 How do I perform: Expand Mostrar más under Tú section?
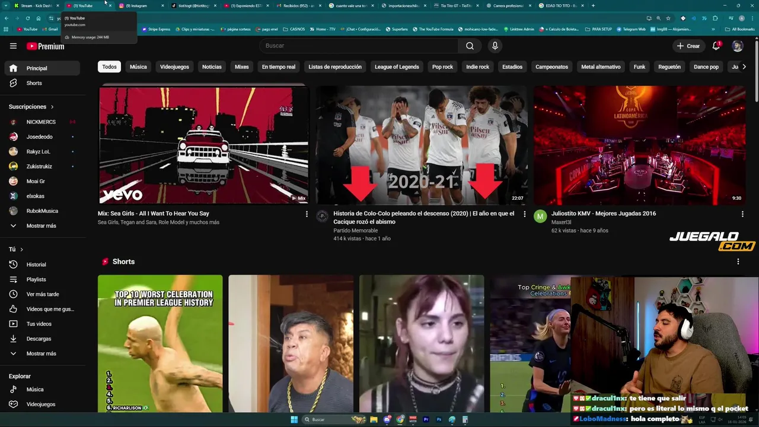tap(40, 353)
